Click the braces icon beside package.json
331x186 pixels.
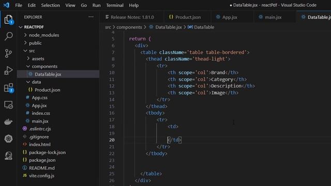coord(25,160)
